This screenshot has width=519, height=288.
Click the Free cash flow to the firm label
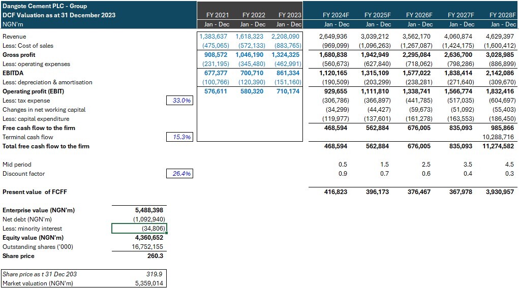click(39, 128)
